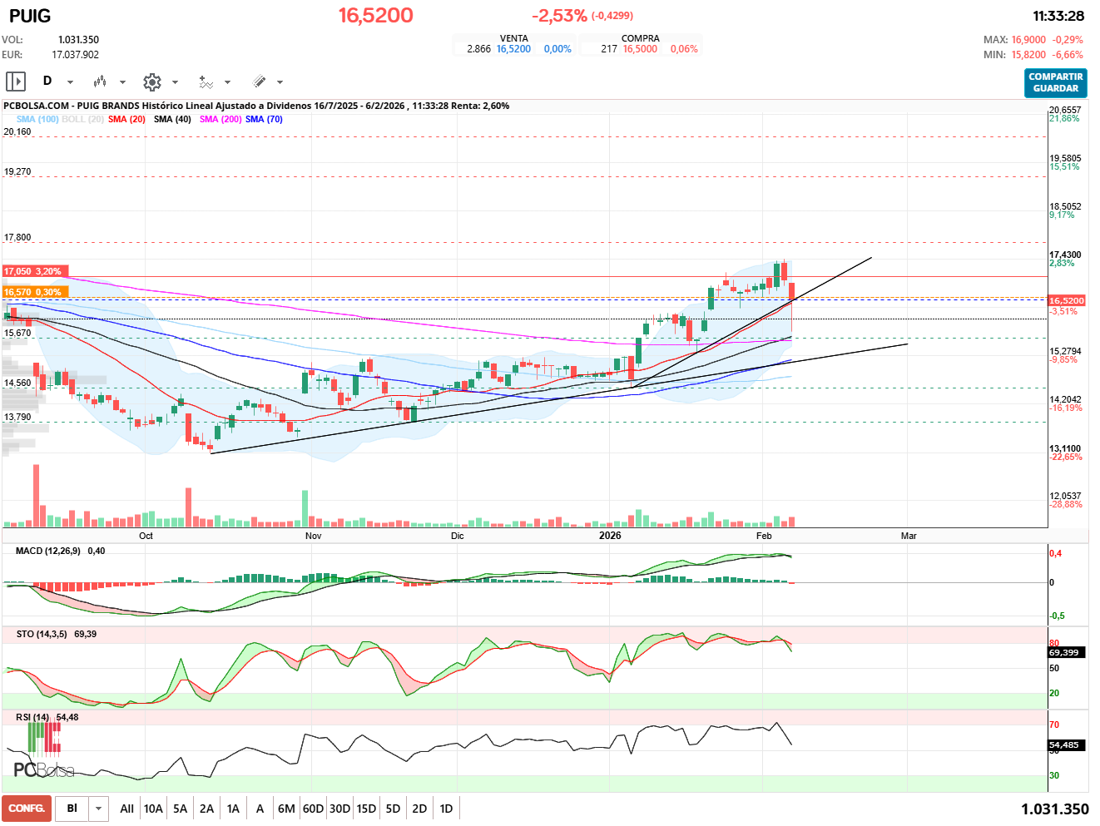Toggle the BOLL (20) indicator label
The image size is (1100, 826).
(82, 119)
